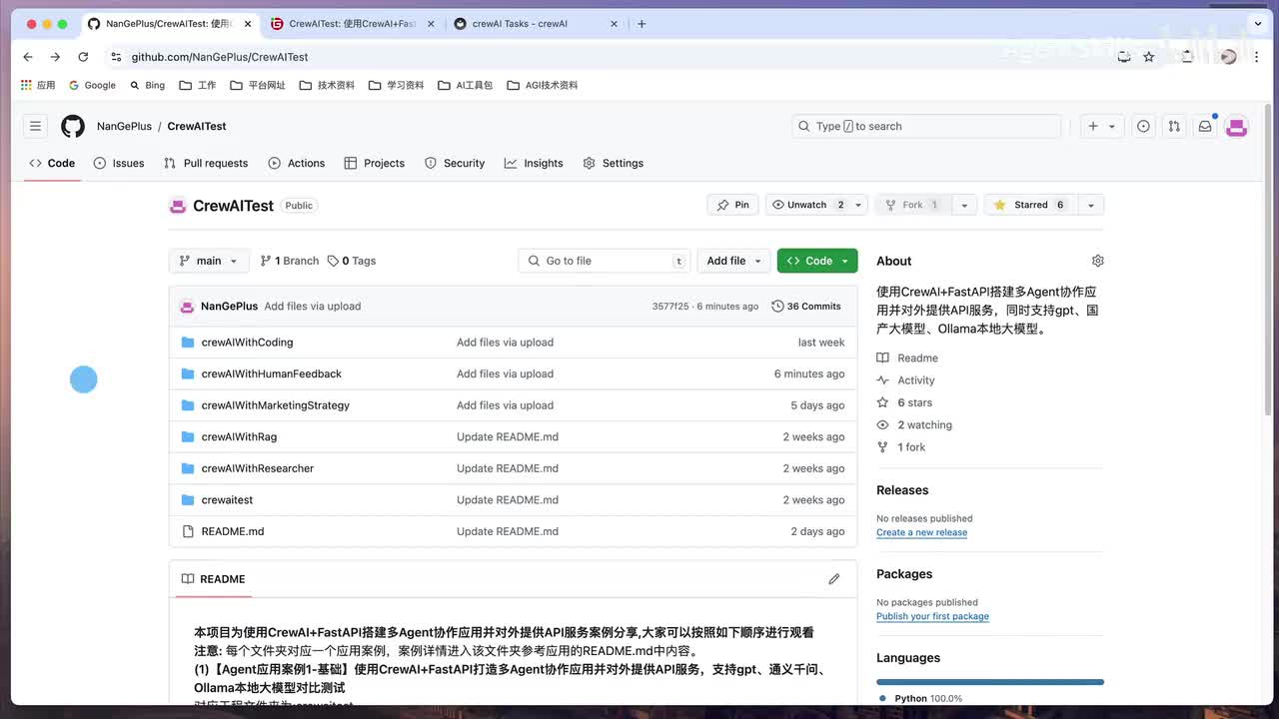Open the AI工具包 bookmark folder
This screenshot has width=1279, height=719.
[x=466, y=85]
